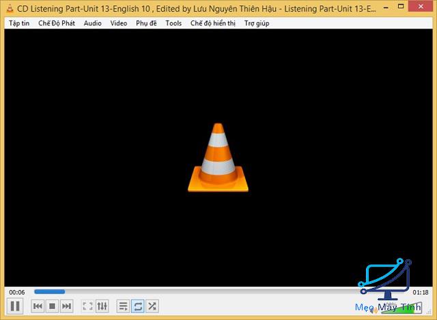Open the Tập tin menu
437x320 pixels.
tap(19, 23)
